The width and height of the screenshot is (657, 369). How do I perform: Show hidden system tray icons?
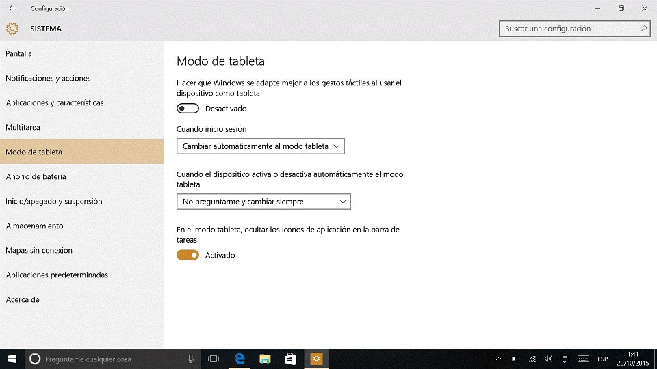(x=499, y=359)
